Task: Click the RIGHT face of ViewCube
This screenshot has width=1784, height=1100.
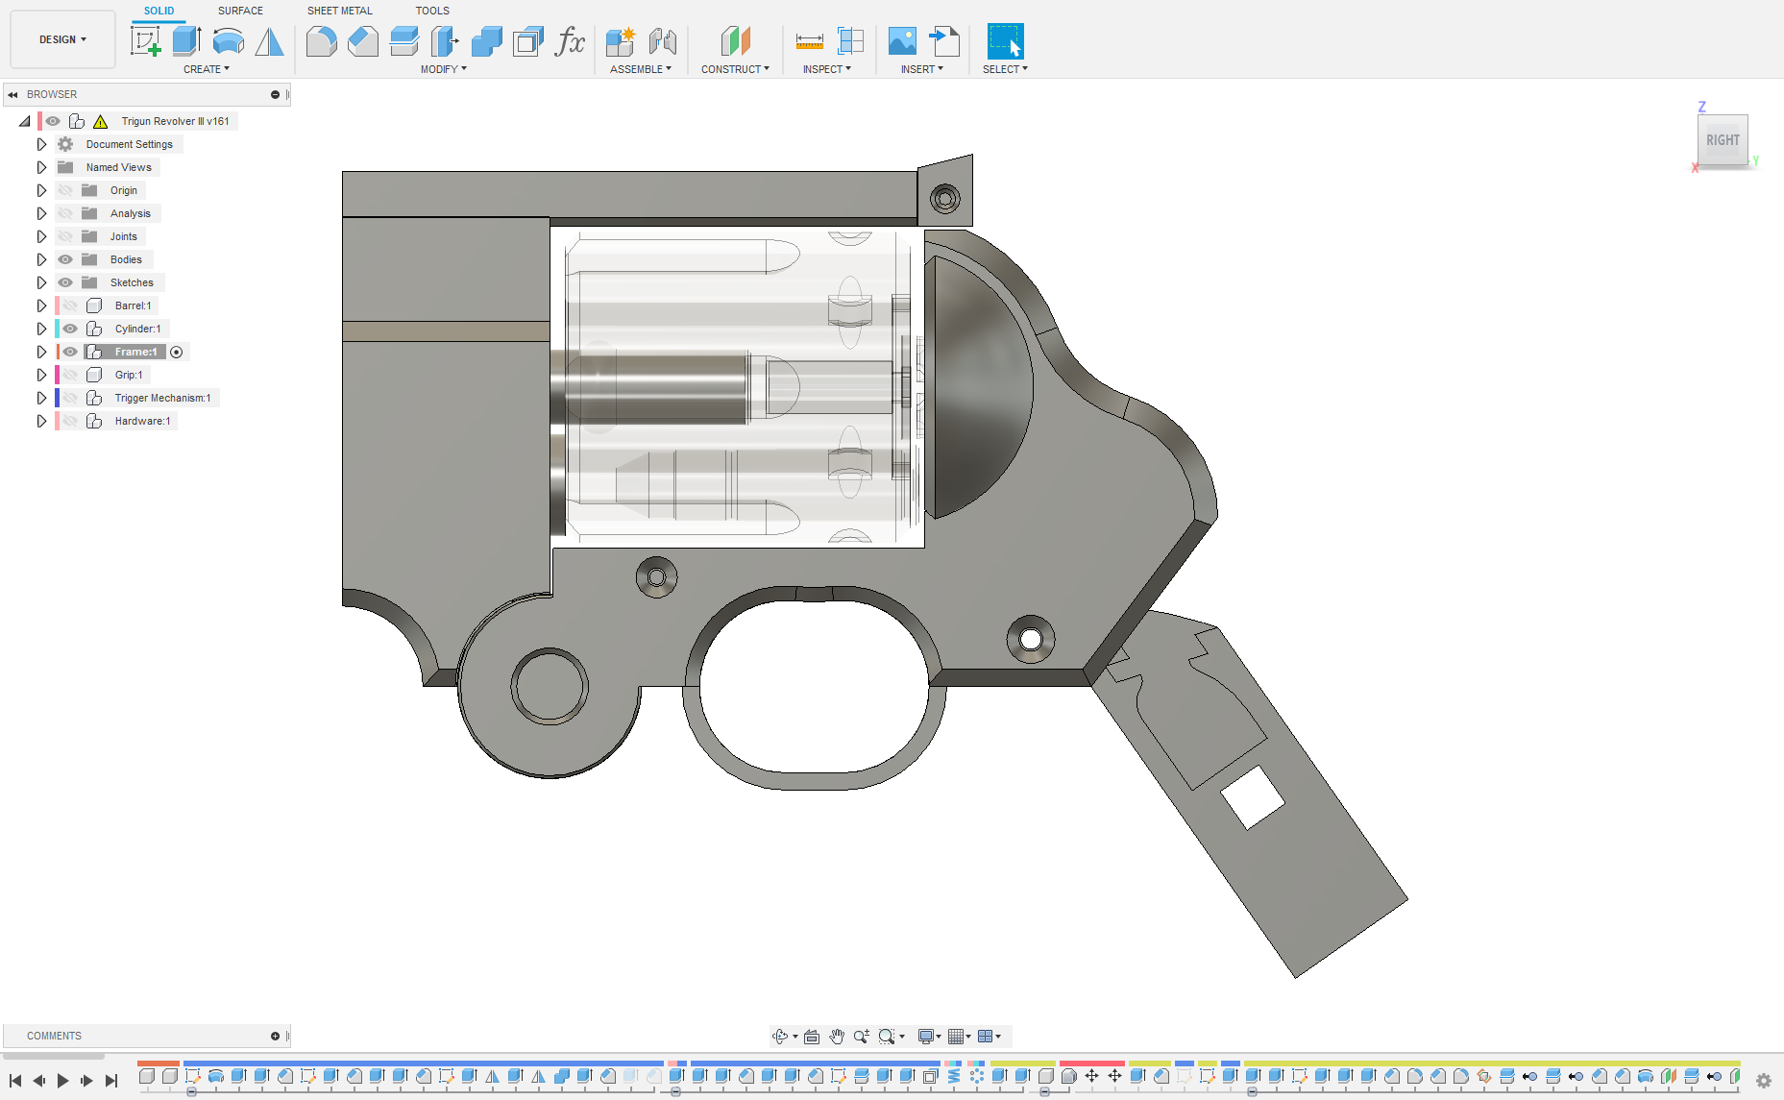Action: pyautogui.click(x=1722, y=140)
